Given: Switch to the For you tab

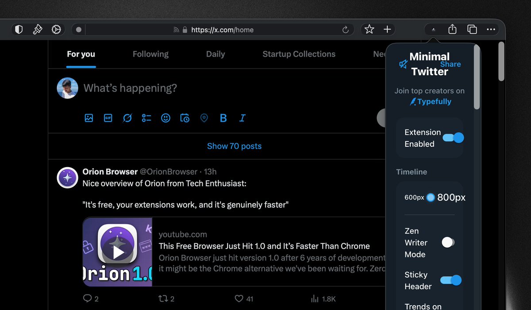Looking at the screenshot, I should [x=81, y=54].
